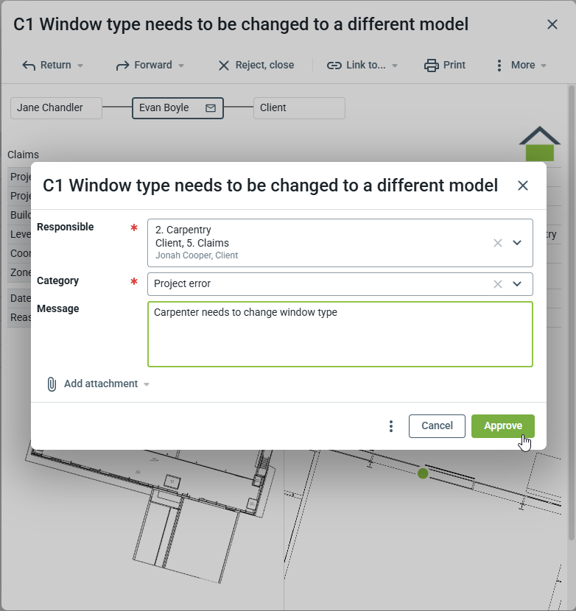This screenshot has width=576, height=611.
Task: Click the Approve button
Action: [502, 426]
